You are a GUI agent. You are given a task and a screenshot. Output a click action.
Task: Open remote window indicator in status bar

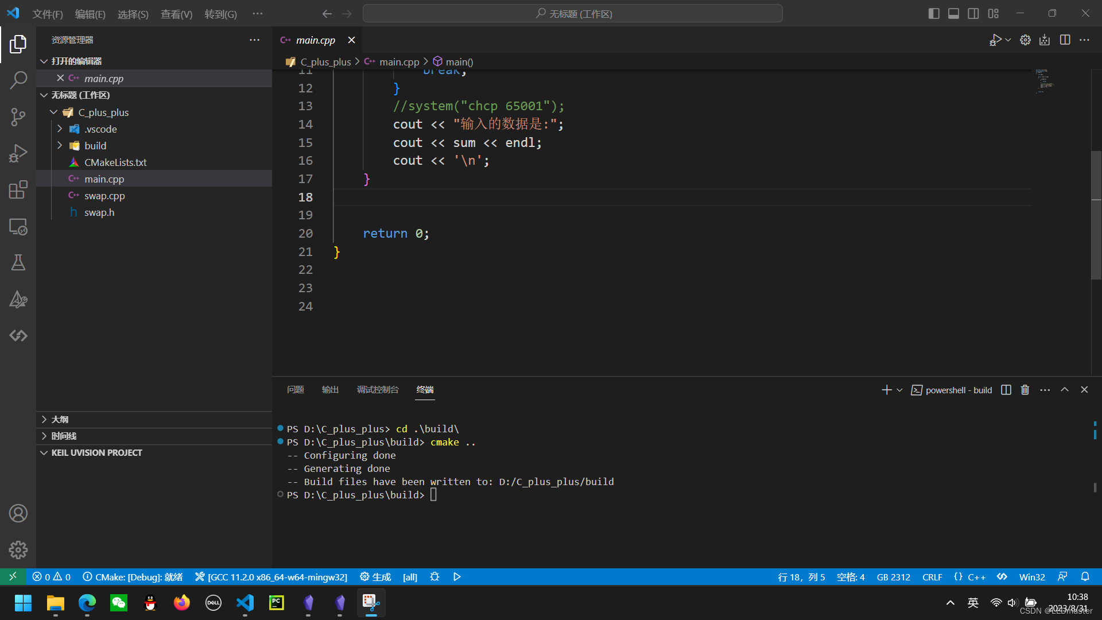(13, 577)
